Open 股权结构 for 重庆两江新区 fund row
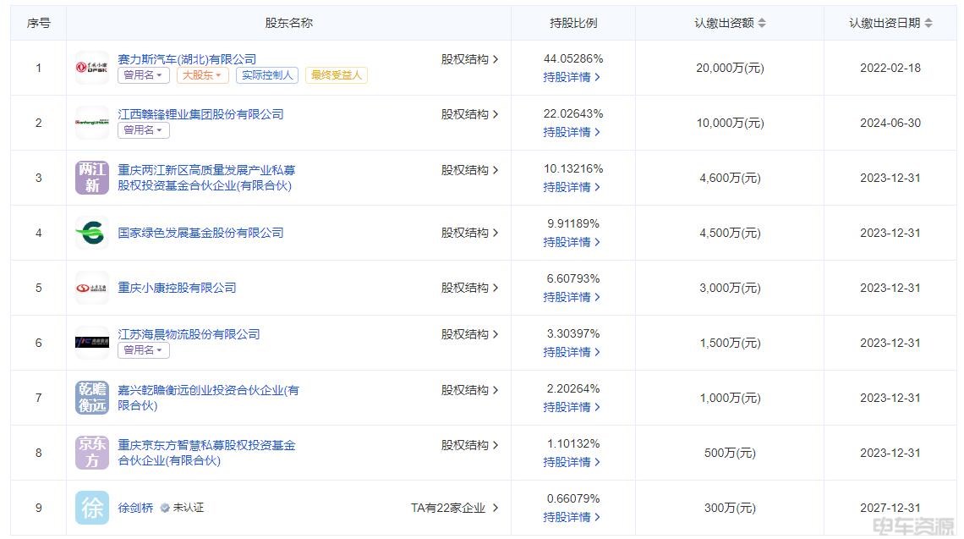 coord(469,170)
